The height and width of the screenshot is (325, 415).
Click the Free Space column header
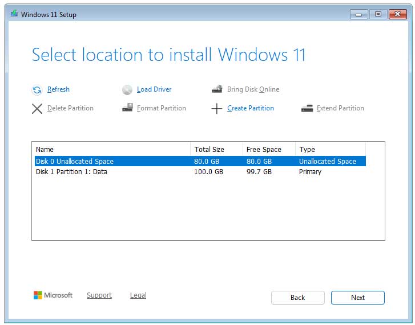point(269,149)
